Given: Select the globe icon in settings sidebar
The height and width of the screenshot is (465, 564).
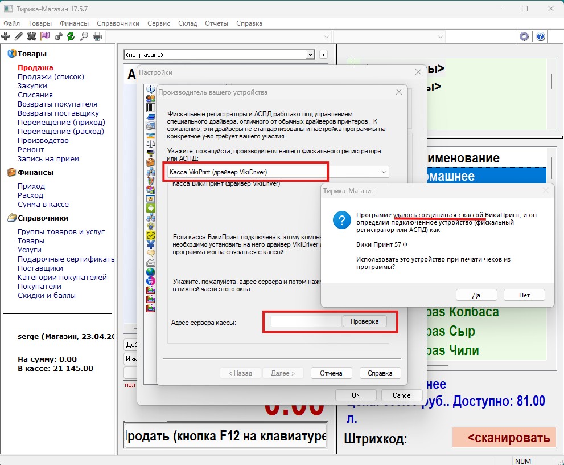Looking at the screenshot, I should 151,272.
